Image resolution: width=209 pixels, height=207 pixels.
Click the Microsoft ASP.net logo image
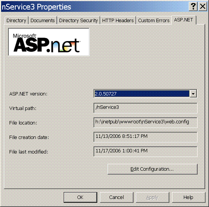click(x=49, y=42)
